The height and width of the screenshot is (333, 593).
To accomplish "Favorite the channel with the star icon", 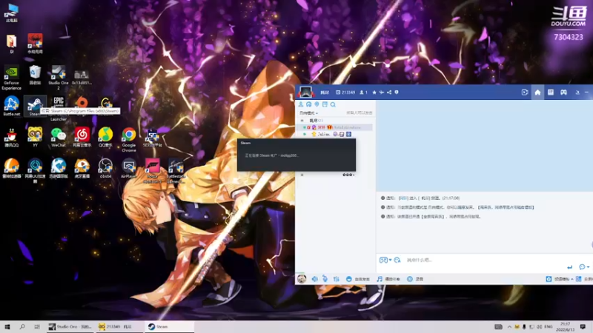I will 374,92.
